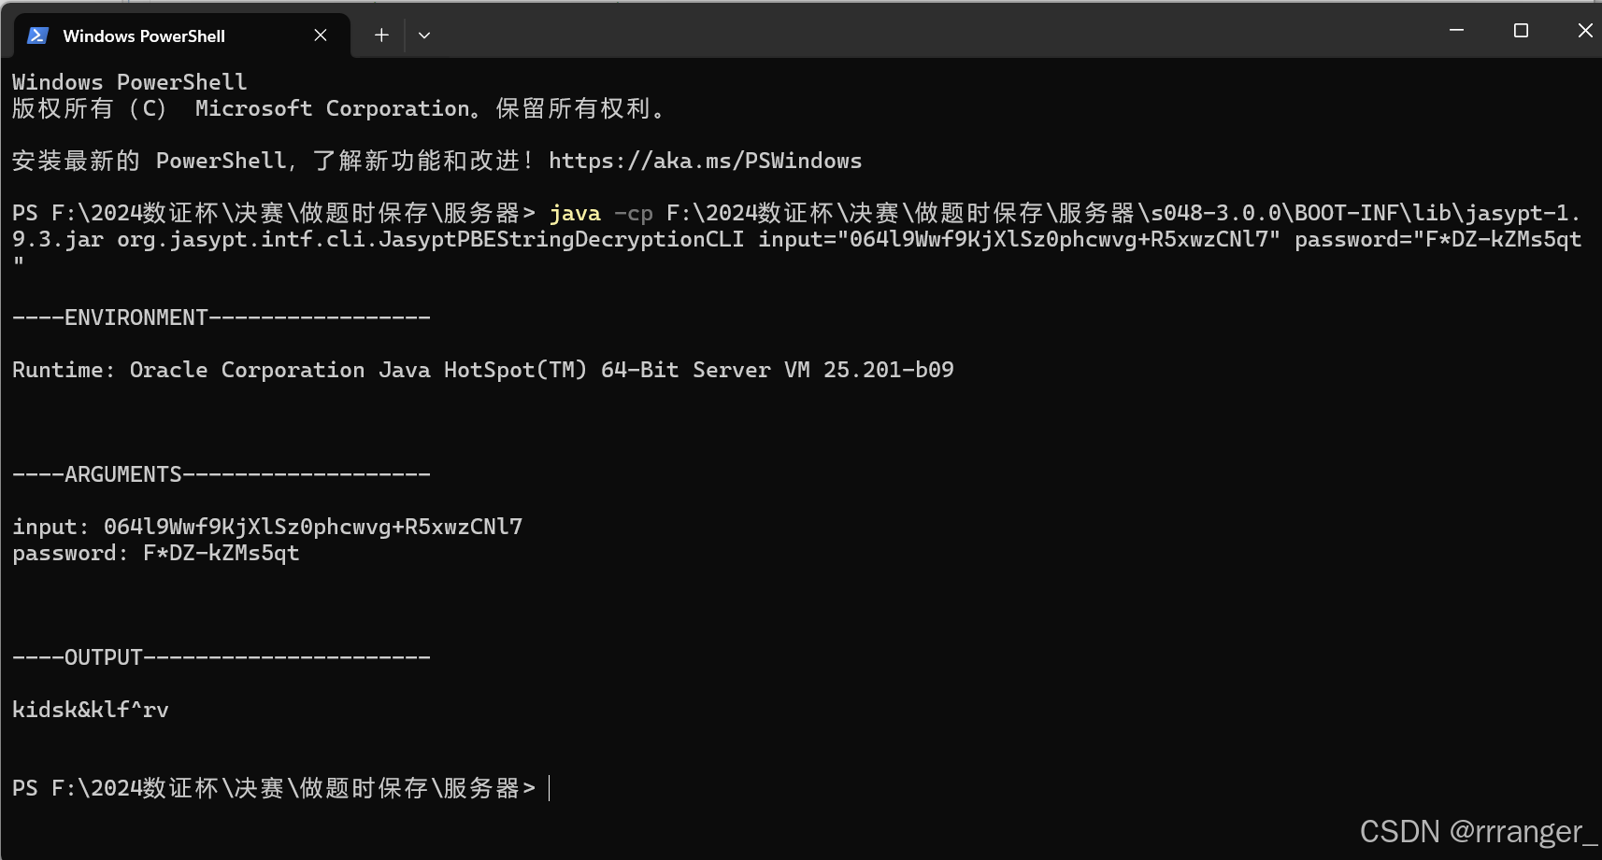Click the -cp flag in the command

(x=634, y=214)
